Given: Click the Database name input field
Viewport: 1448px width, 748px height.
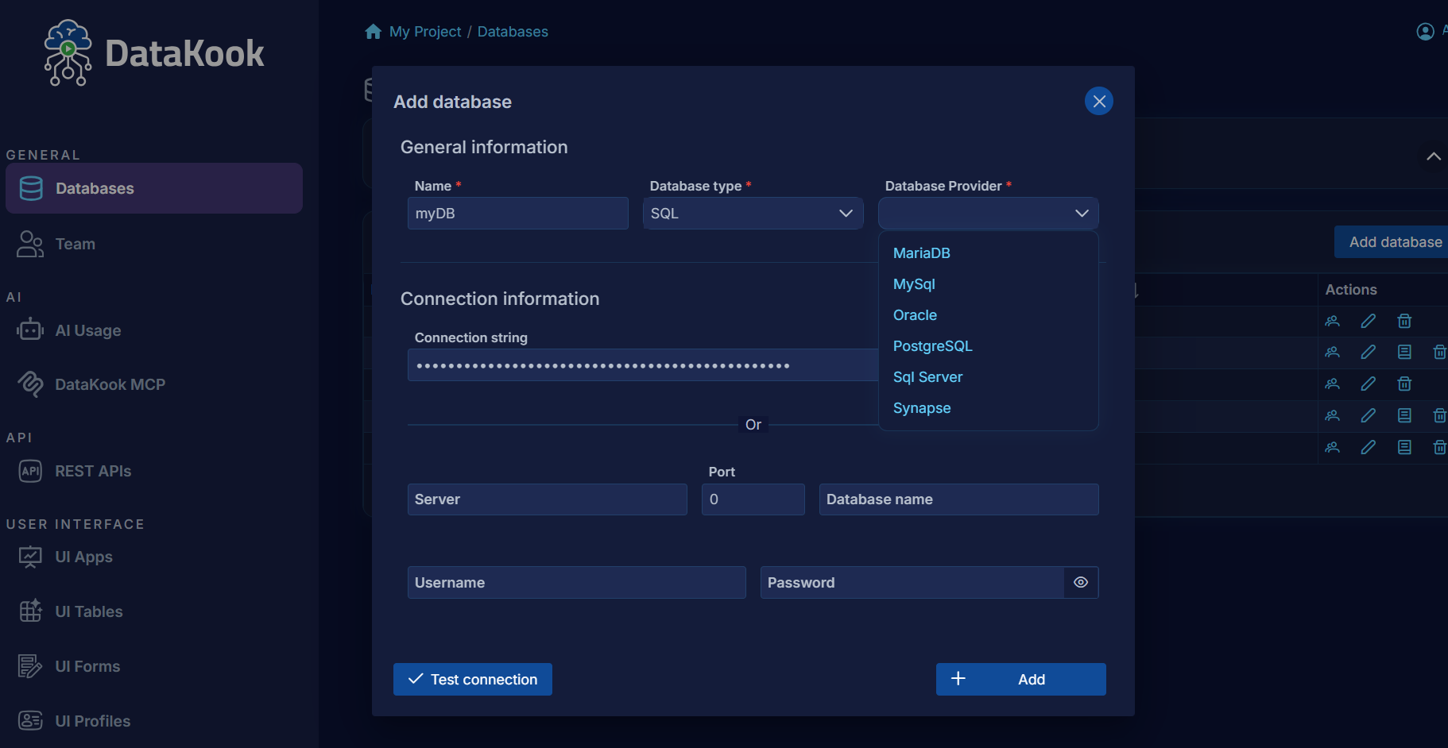Looking at the screenshot, I should [x=959, y=499].
